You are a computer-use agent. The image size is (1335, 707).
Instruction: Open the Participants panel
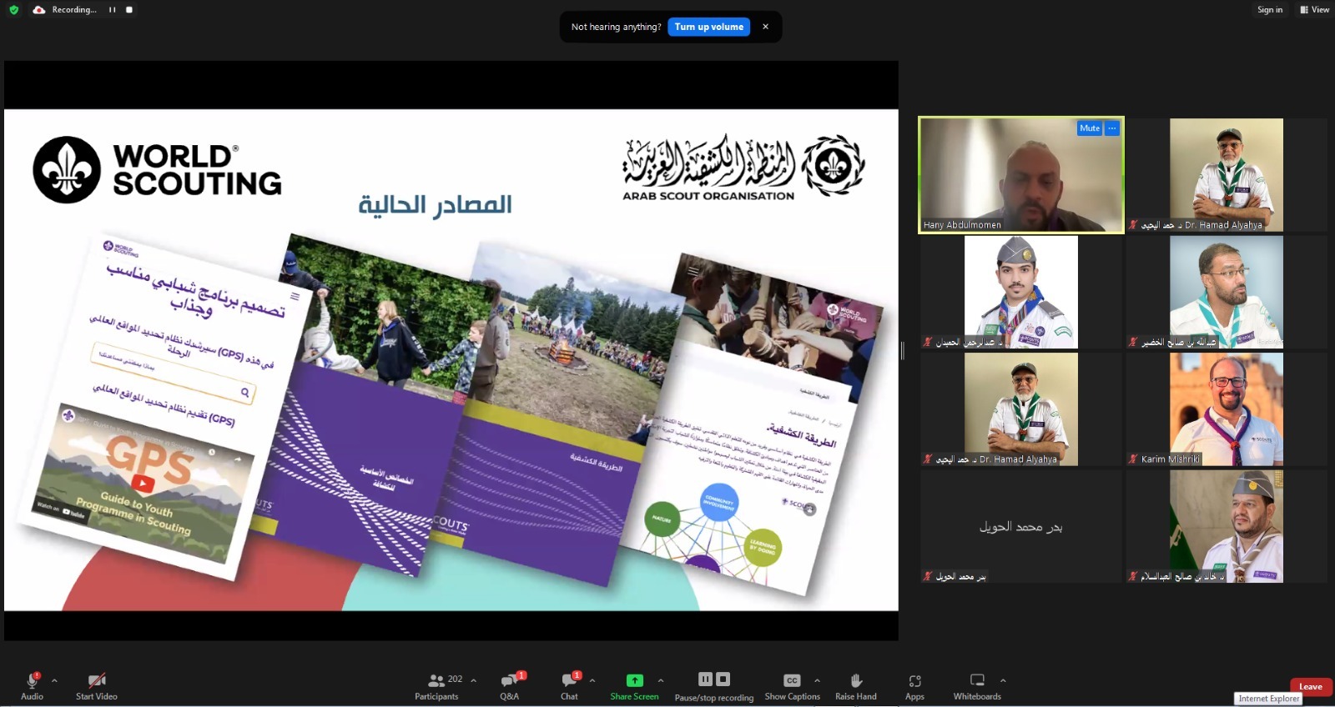(436, 685)
